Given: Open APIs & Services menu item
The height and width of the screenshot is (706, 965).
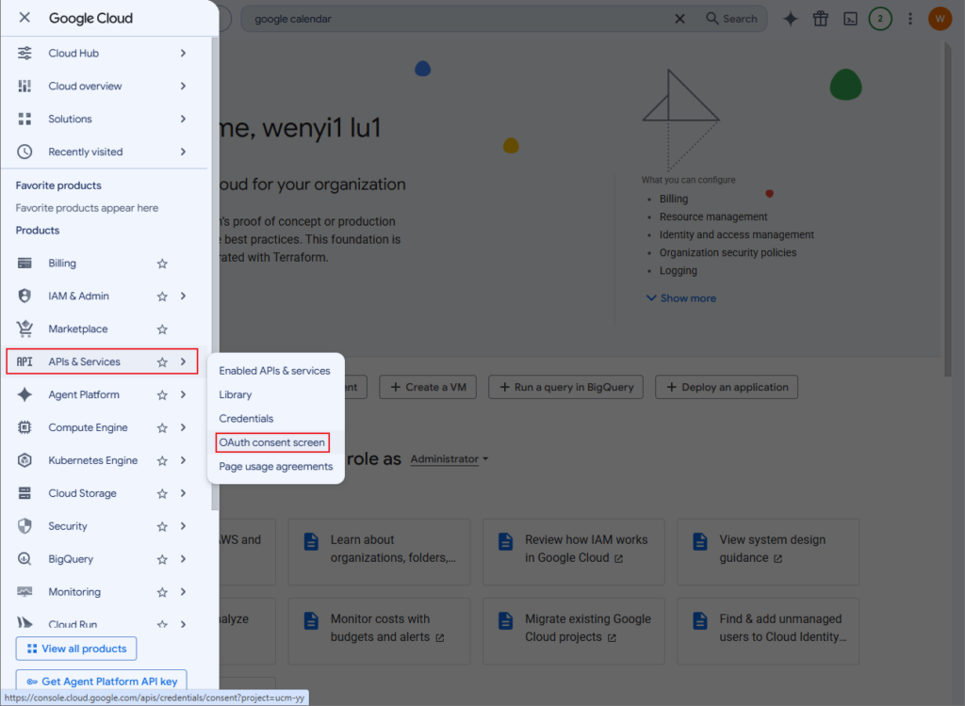Looking at the screenshot, I should pyautogui.click(x=102, y=361).
